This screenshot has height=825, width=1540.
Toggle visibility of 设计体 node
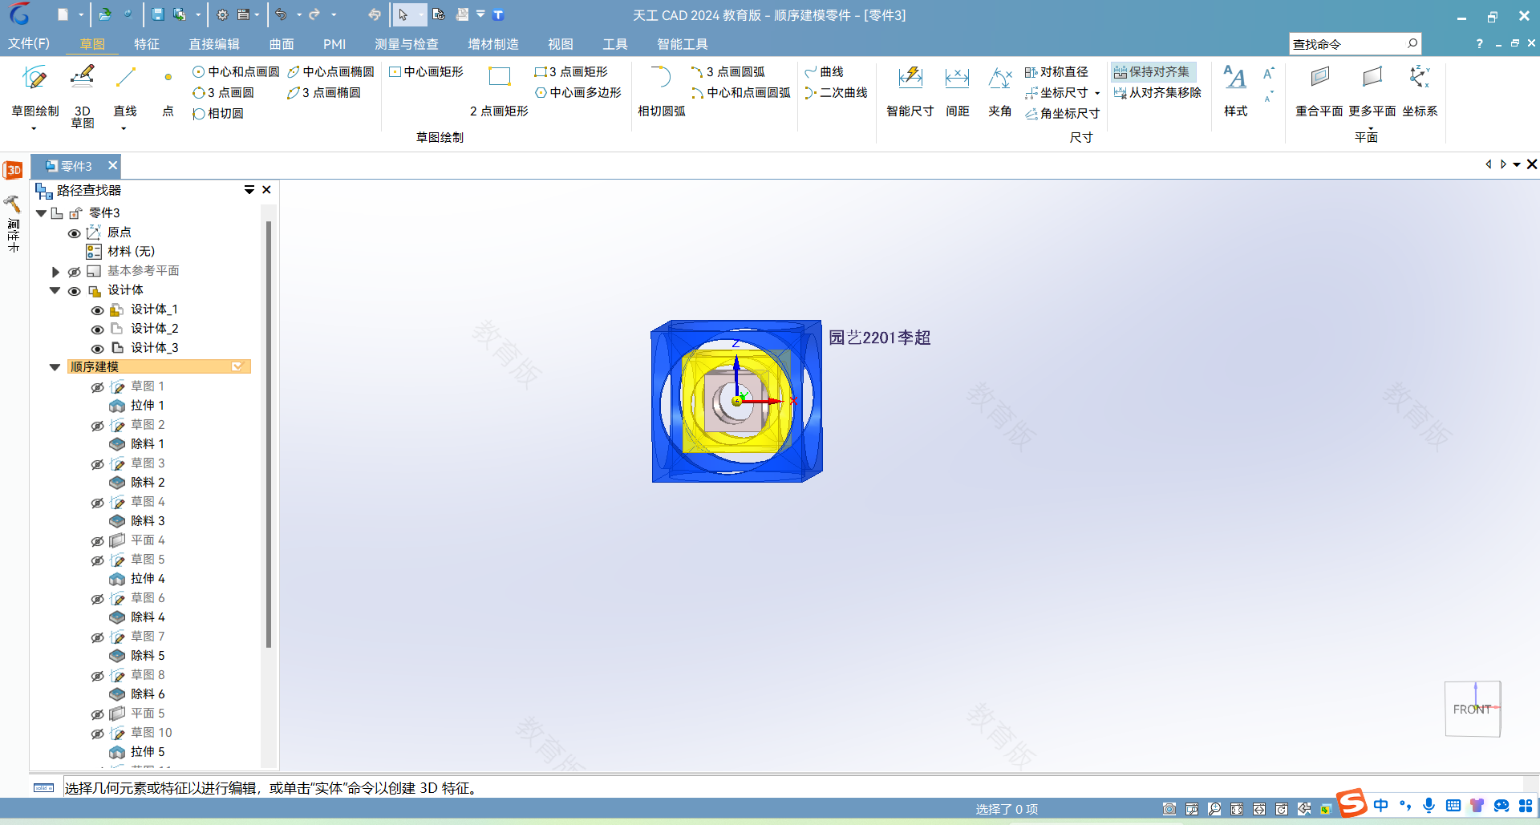click(75, 291)
